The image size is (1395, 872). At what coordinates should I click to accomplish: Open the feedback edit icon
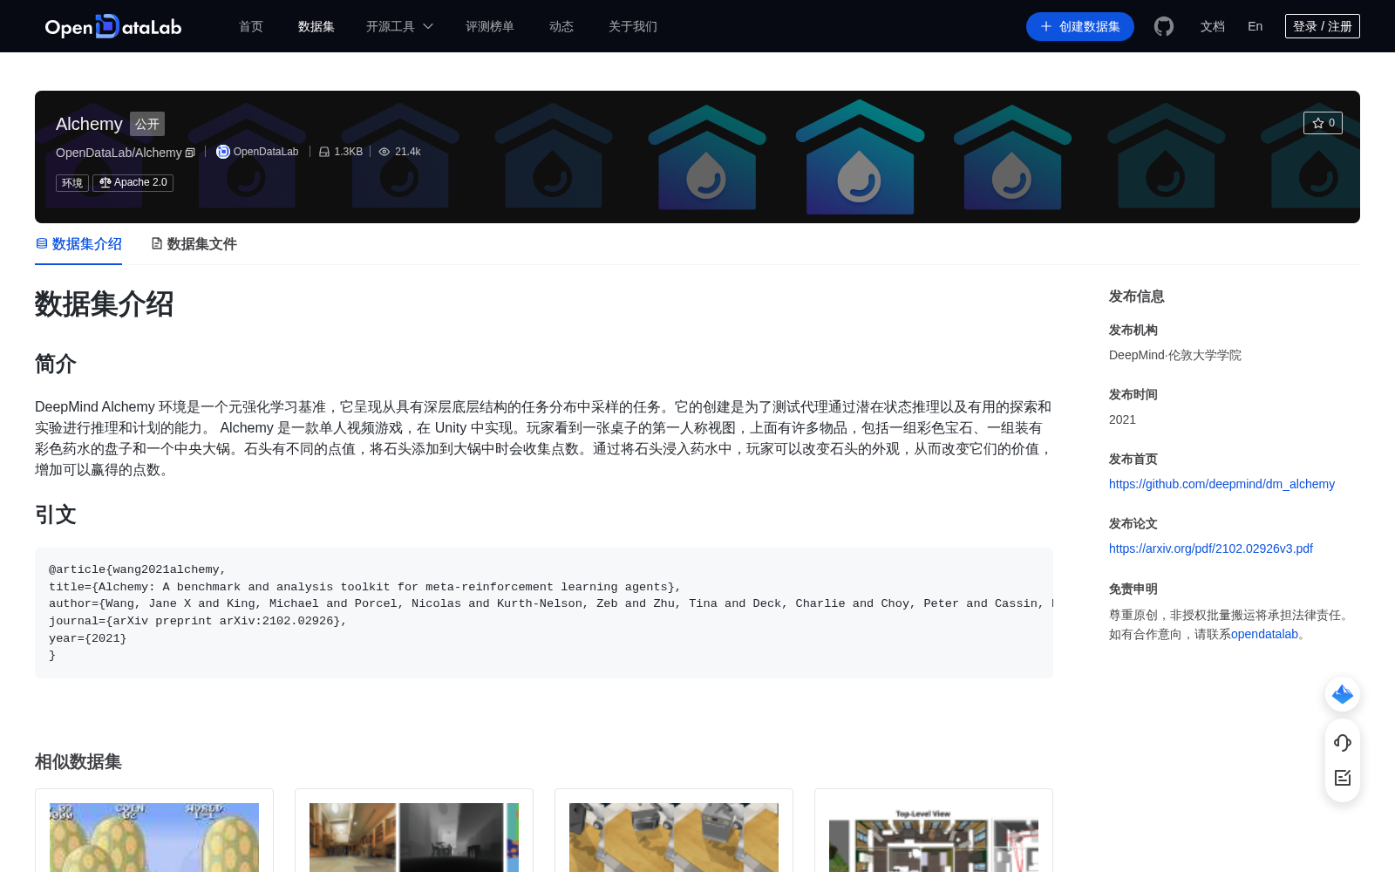pos(1343,778)
